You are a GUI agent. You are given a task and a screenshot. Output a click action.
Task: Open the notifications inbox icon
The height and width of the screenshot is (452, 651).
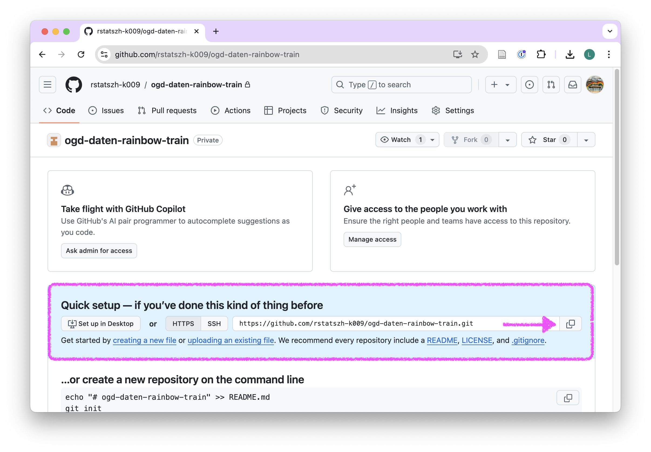tap(572, 85)
